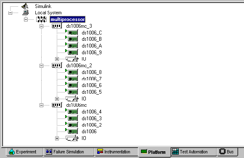Click the Local System computer icon
The width and height of the screenshot is (244, 158).
(x=26, y=13)
